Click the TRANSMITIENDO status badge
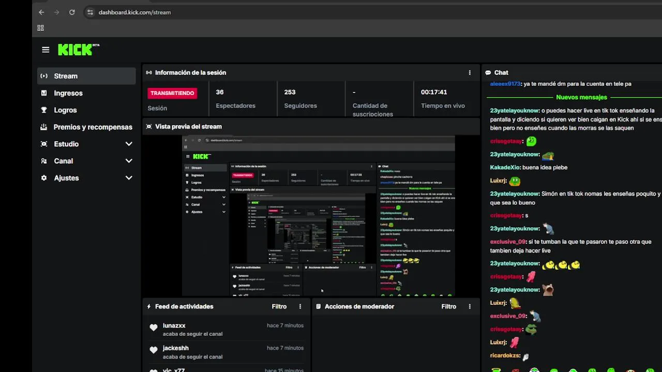The width and height of the screenshot is (662, 372). click(x=172, y=93)
